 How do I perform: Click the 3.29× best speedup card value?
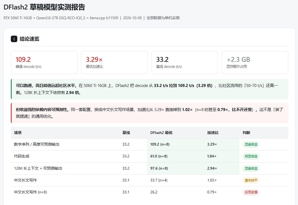click(x=94, y=59)
